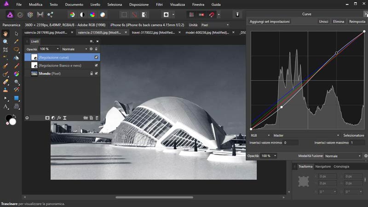Apply Auto Levels from the toolbar
Screen dimensions: 368x207
(x=72, y=15)
